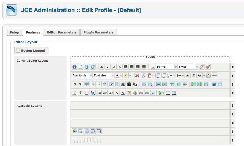Open the highlight color picker arrow
Viewport: 244px width, 146px height.
coord(130,76)
